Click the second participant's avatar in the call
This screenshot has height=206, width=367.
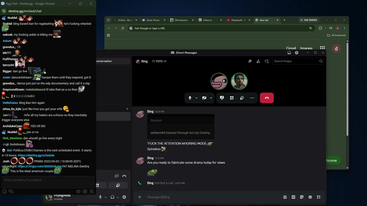pyautogui.click(x=239, y=81)
